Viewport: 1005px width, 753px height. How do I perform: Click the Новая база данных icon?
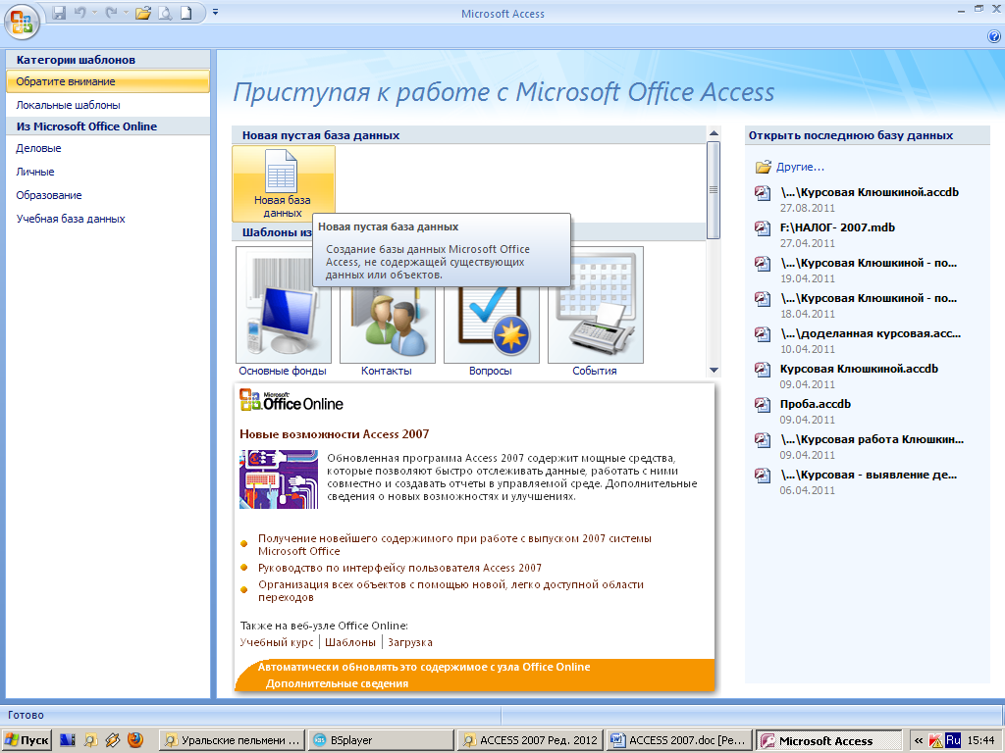click(284, 183)
